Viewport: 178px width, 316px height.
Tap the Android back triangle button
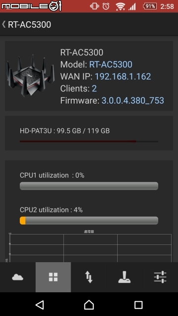pos(40,305)
